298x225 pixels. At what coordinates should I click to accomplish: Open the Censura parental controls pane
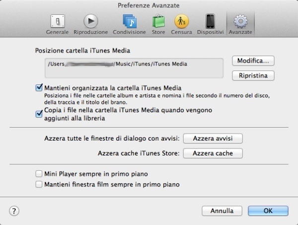pos(181,24)
